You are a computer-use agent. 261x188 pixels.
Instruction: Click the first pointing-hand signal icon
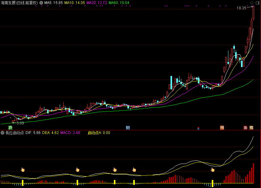pyautogui.click(x=23, y=170)
